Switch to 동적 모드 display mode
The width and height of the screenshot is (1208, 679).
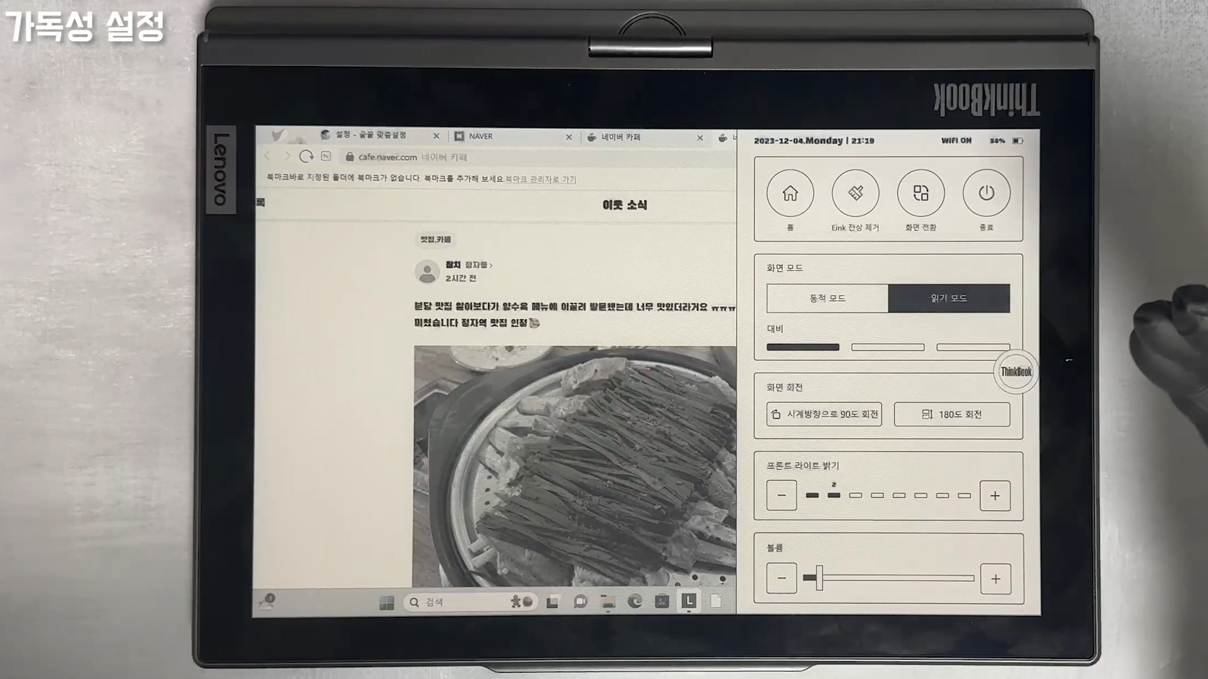(x=827, y=298)
